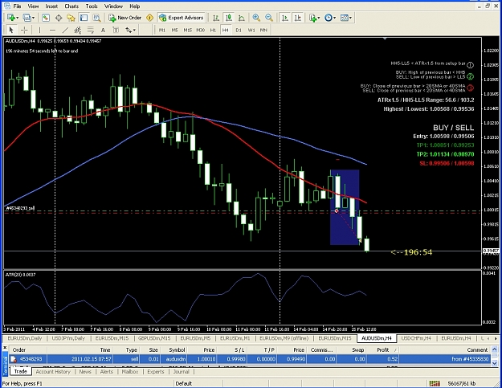The height and width of the screenshot is (388, 502).
Task: Select the Crosshair tool
Action: [x=24, y=30]
